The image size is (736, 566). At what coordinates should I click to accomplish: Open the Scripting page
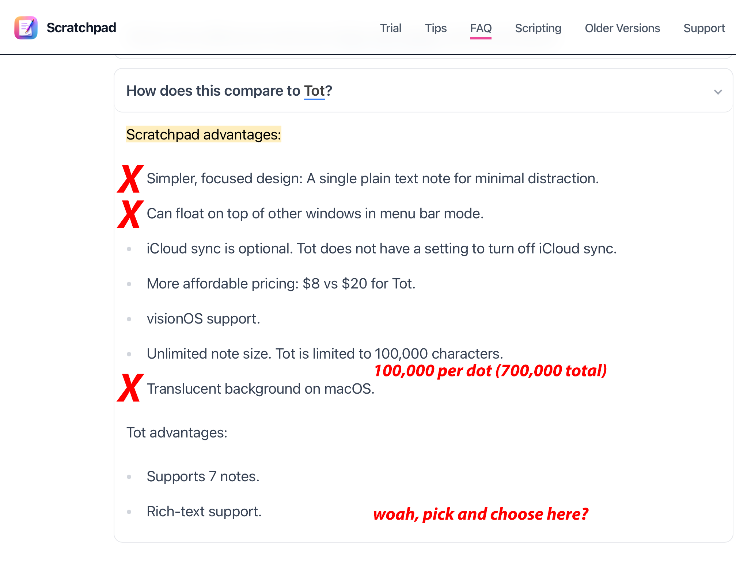click(538, 28)
